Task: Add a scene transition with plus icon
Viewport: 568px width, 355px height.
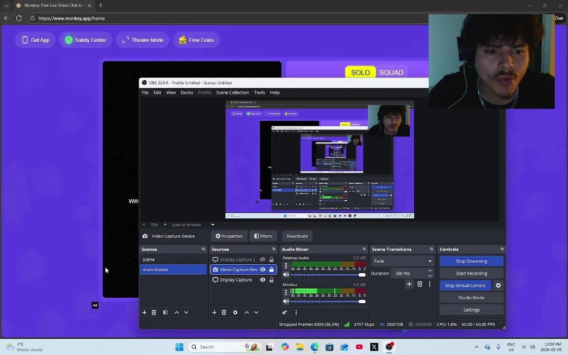Action: pyautogui.click(x=409, y=284)
